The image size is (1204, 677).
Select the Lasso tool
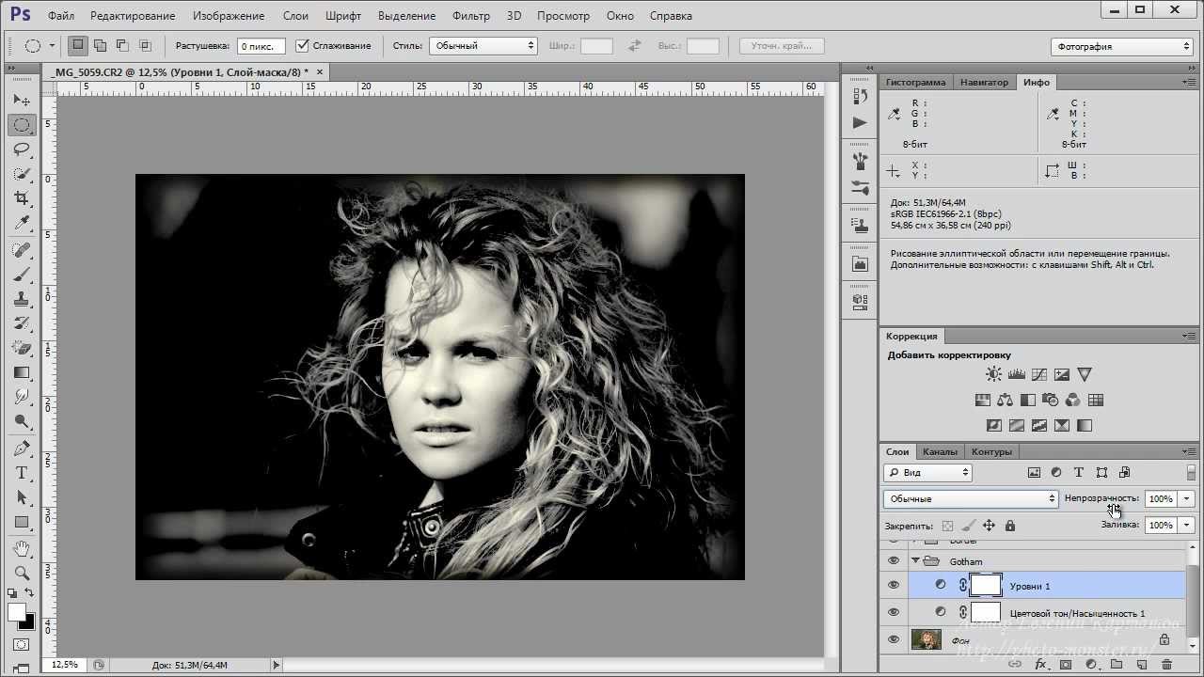click(x=22, y=150)
